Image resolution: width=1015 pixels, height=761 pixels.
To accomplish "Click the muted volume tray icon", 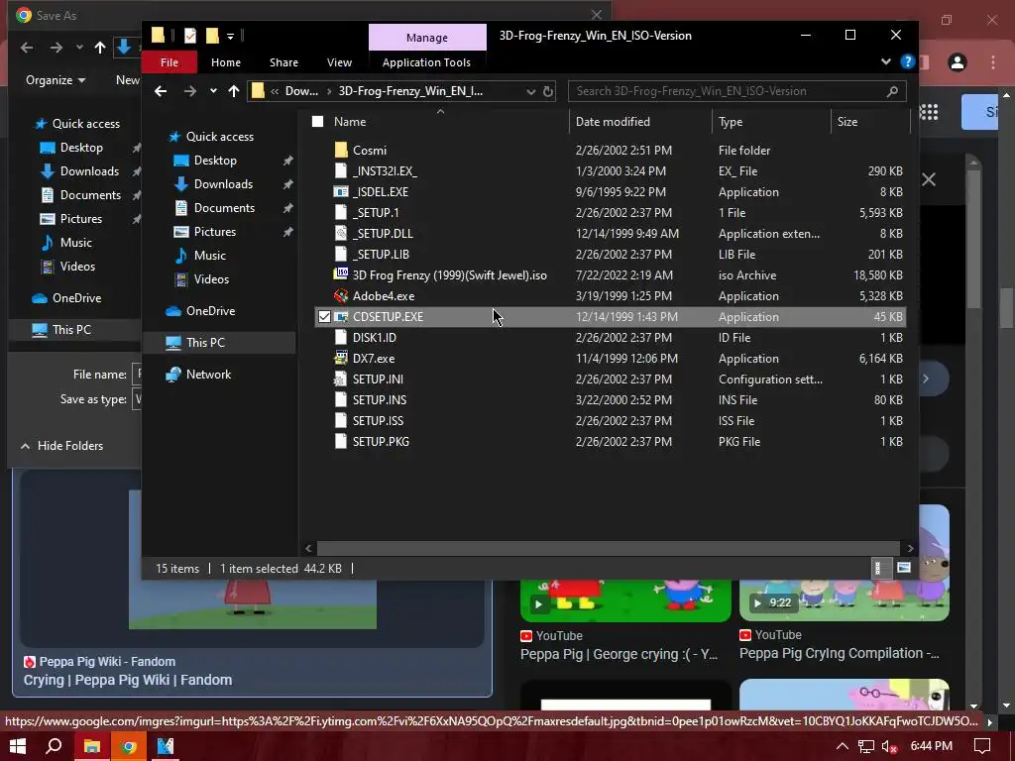I will point(890,747).
